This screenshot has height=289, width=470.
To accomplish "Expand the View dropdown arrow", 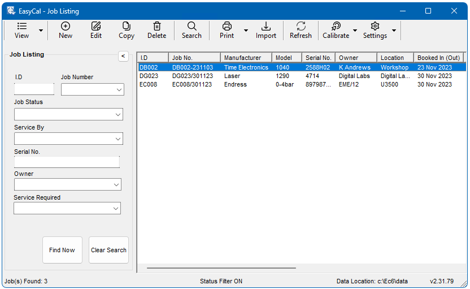I will click(41, 31).
